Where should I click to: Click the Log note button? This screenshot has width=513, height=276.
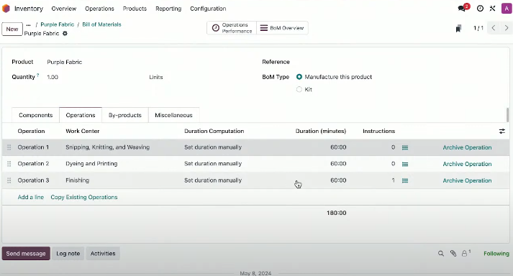point(68,254)
